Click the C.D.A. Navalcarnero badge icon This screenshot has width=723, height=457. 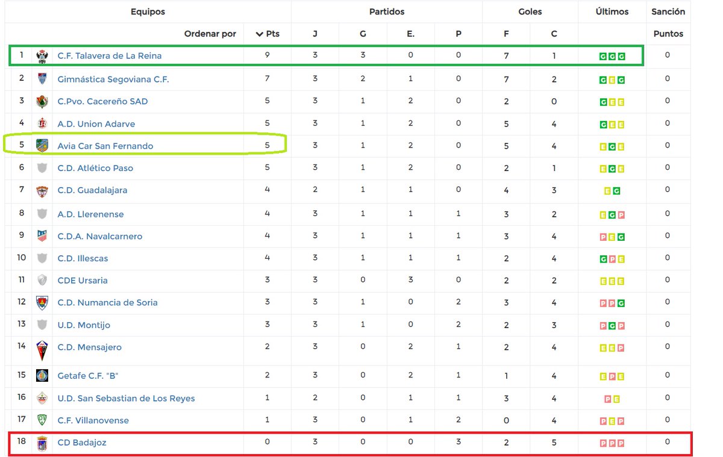click(42, 236)
